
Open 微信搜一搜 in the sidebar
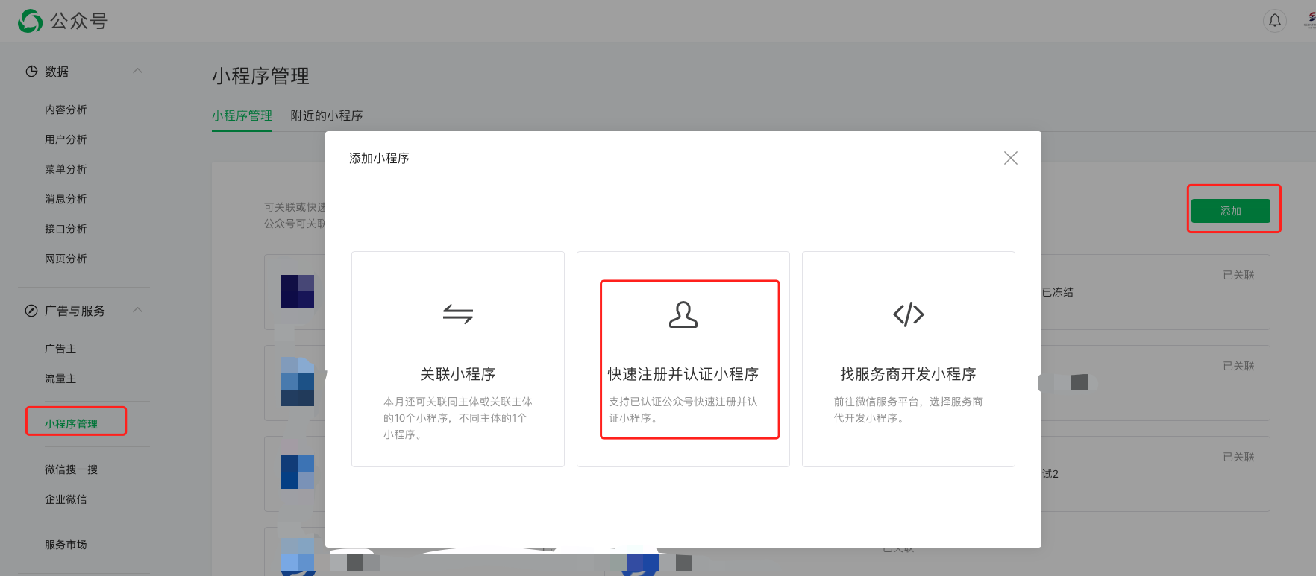pyautogui.click(x=71, y=469)
